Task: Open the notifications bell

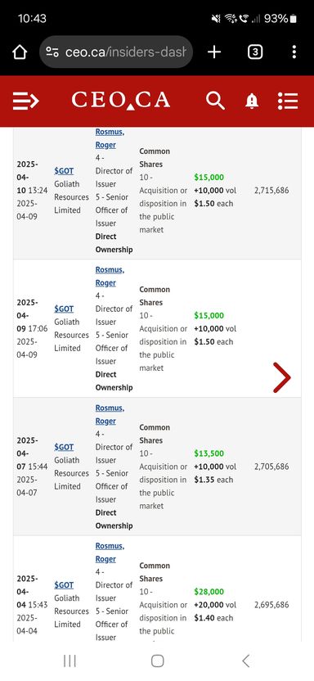Action: pyautogui.click(x=252, y=101)
